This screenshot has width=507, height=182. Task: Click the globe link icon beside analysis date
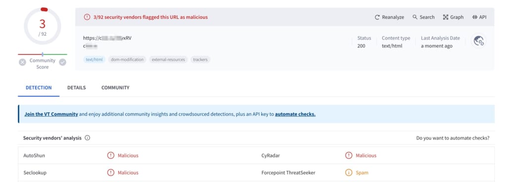pos(479,41)
